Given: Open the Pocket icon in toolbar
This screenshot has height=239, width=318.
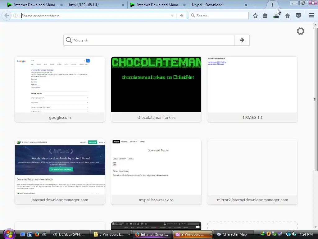Looking at the screenshot, I should coord(298,16).
